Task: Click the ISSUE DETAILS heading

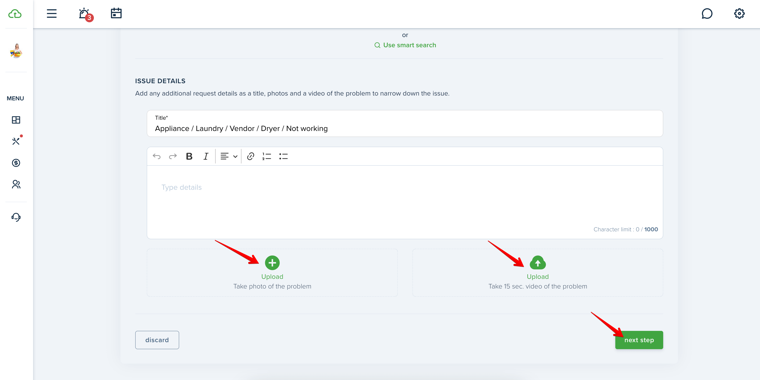Action: pyautogui.click(x=160, y=81)
